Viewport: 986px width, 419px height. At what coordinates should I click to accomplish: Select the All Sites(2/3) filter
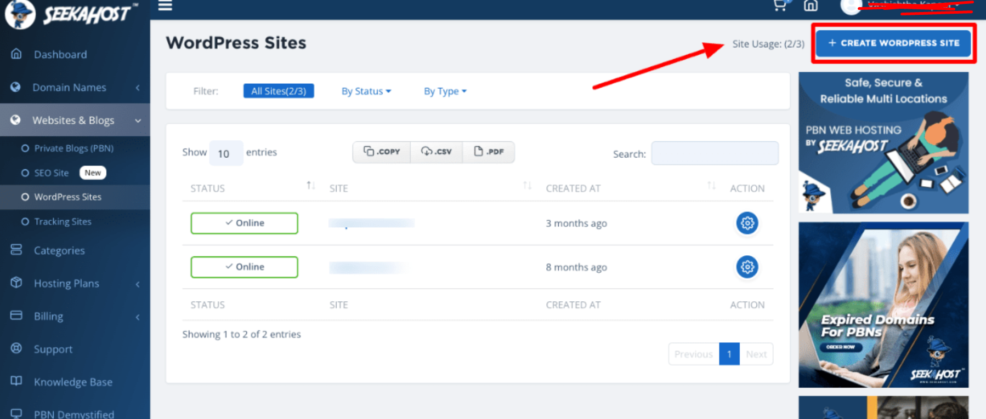point(279,91)
